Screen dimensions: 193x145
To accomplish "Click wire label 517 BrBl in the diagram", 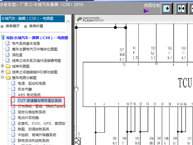I will (122, 55).
